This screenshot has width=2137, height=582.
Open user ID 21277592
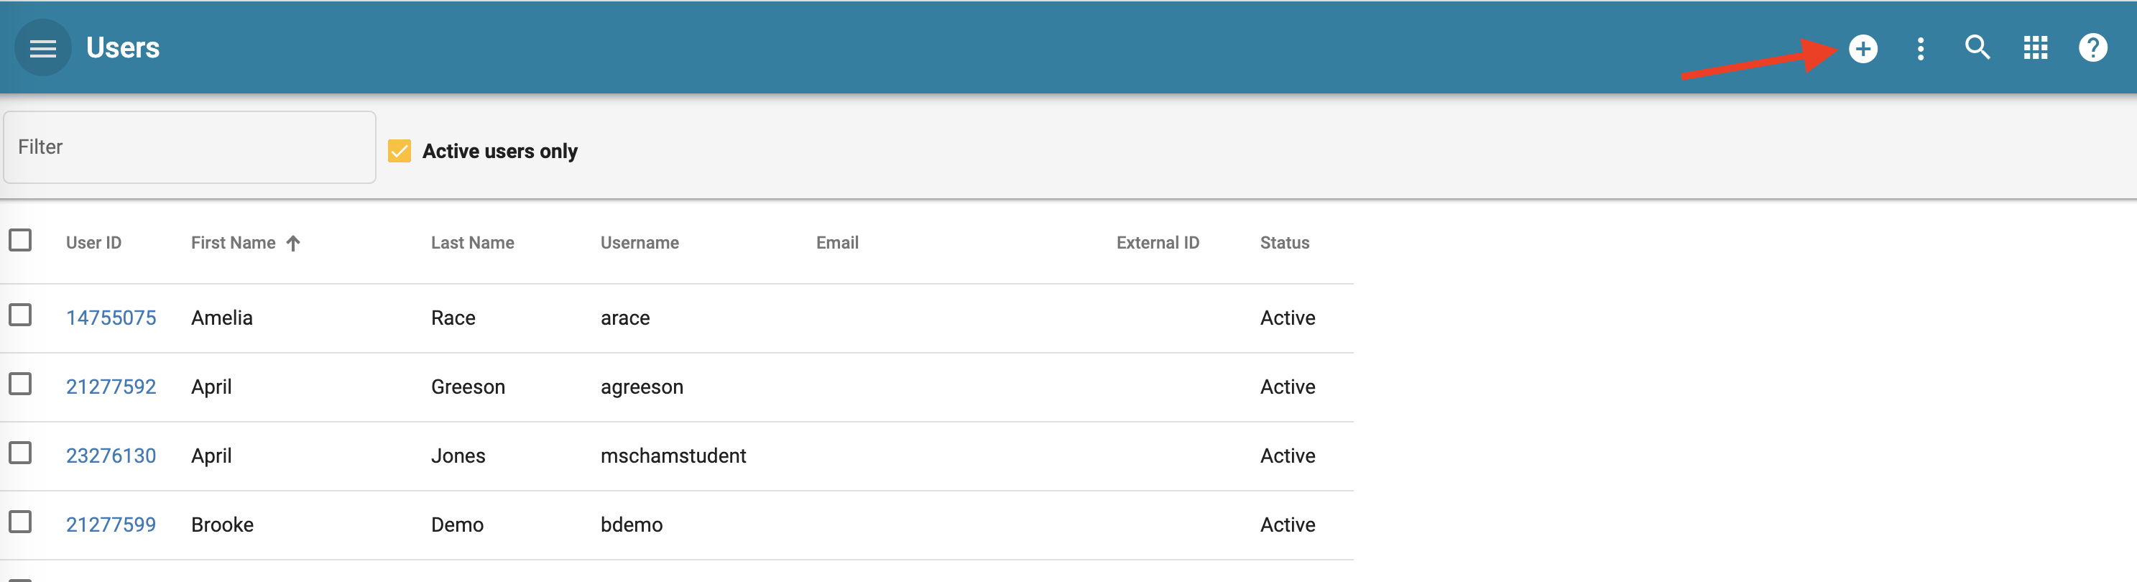pyautogui.click(x=111, y=387)
